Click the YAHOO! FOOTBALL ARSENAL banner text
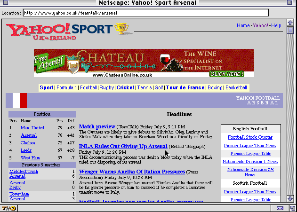The image size is (297, 212). tap(258, 101)
